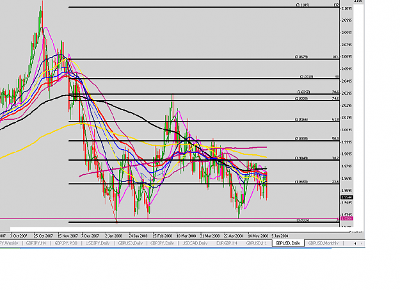The height and width of the screenshot is (290, 400).
Task: Click the 1.9895 price scale label
Action: [347, 154]
